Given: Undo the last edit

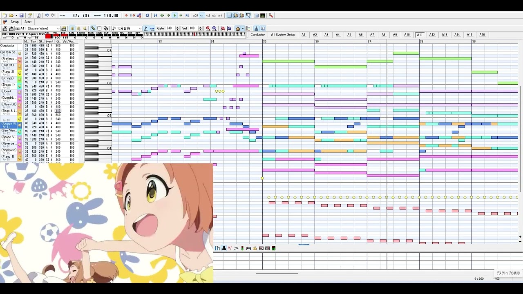Looking at the screenshot, I should pyautogui.click(x=47, y=16).
